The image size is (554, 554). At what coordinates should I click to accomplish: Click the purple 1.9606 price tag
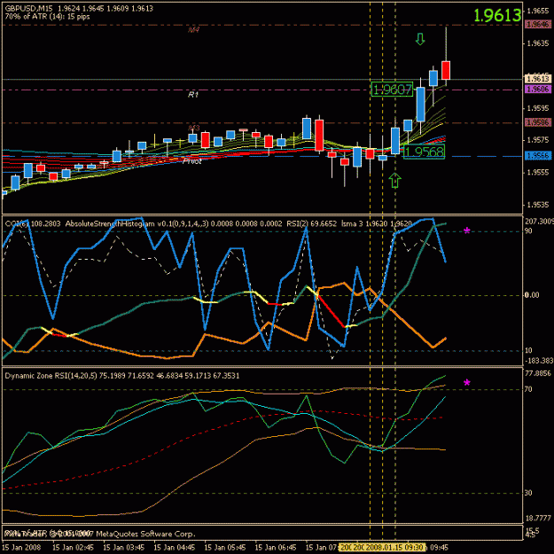[538, 89]
